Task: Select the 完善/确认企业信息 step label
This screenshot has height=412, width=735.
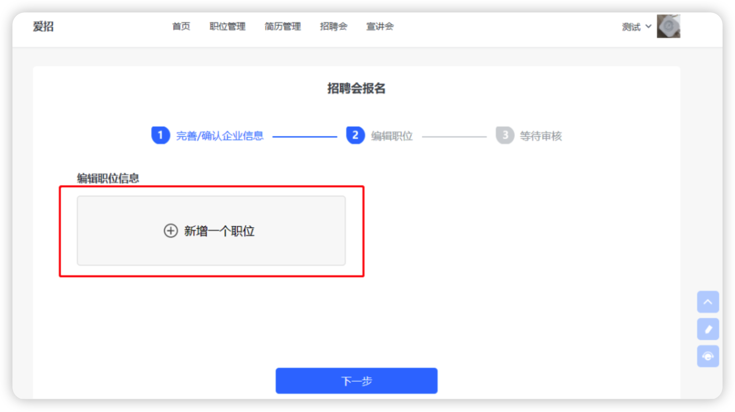Action: coord(220,136)
